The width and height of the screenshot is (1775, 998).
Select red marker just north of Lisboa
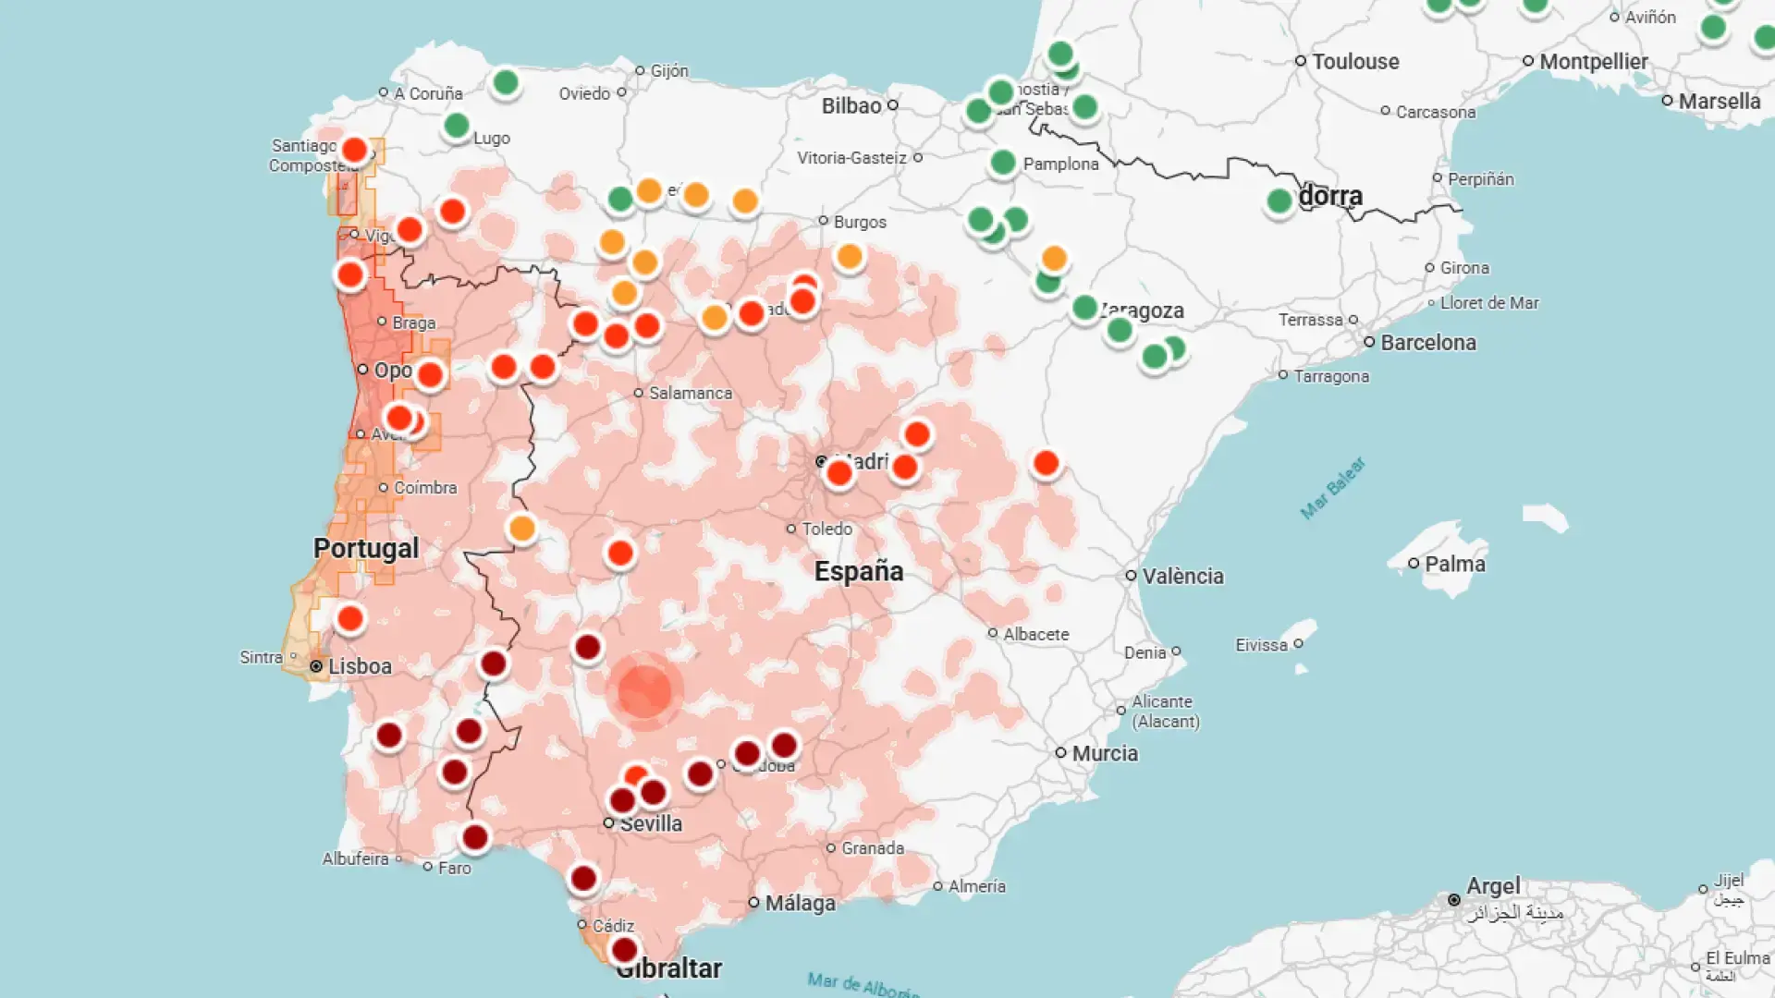(349, 618)
